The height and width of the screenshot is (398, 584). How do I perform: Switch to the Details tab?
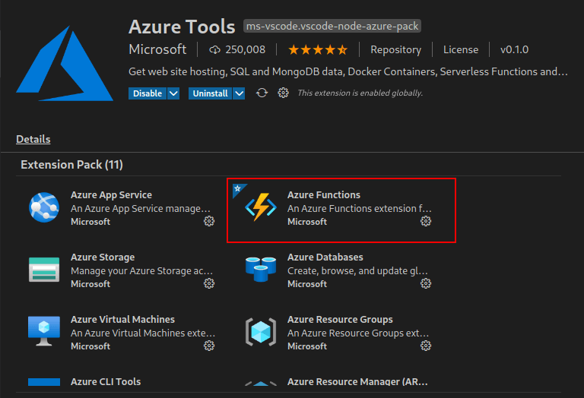[33, 139]
